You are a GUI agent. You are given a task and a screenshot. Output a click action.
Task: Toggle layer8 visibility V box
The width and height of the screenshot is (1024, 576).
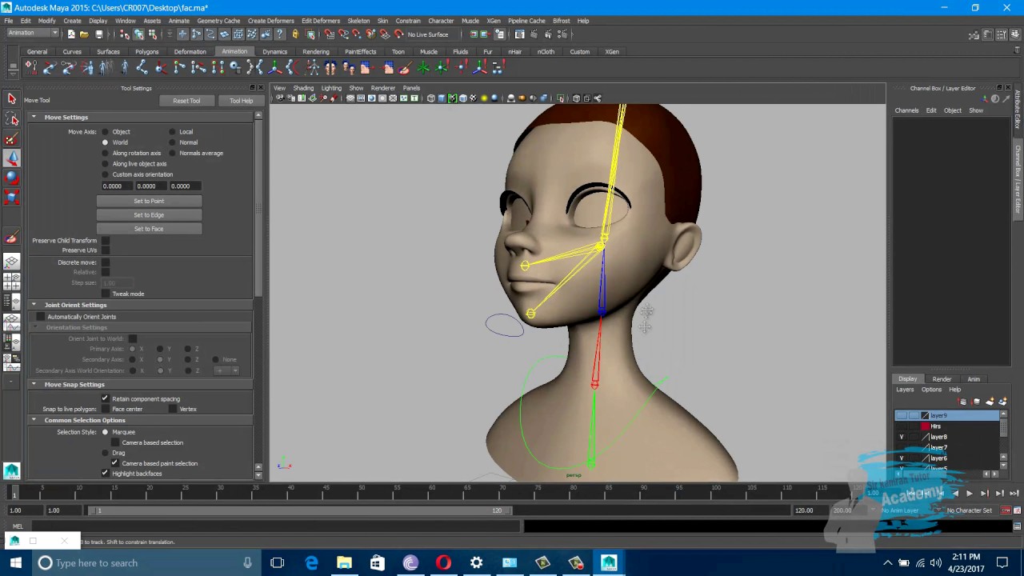click(902, 437)
